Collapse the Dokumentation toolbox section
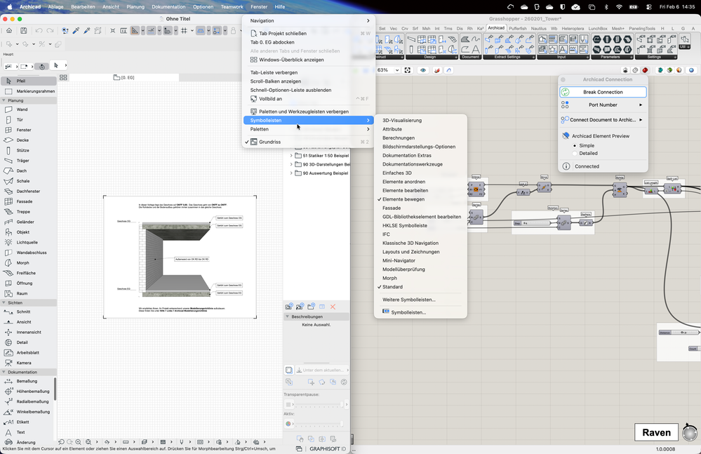Image resolution: width=701 pixels, height=454 pixels. [4, 372]
